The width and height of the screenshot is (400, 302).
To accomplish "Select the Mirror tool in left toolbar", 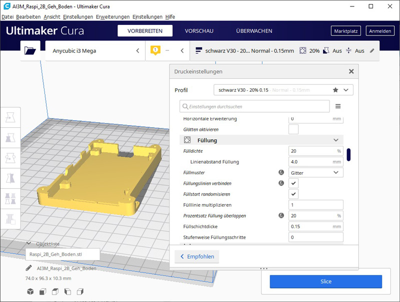I will coord(10,178).
